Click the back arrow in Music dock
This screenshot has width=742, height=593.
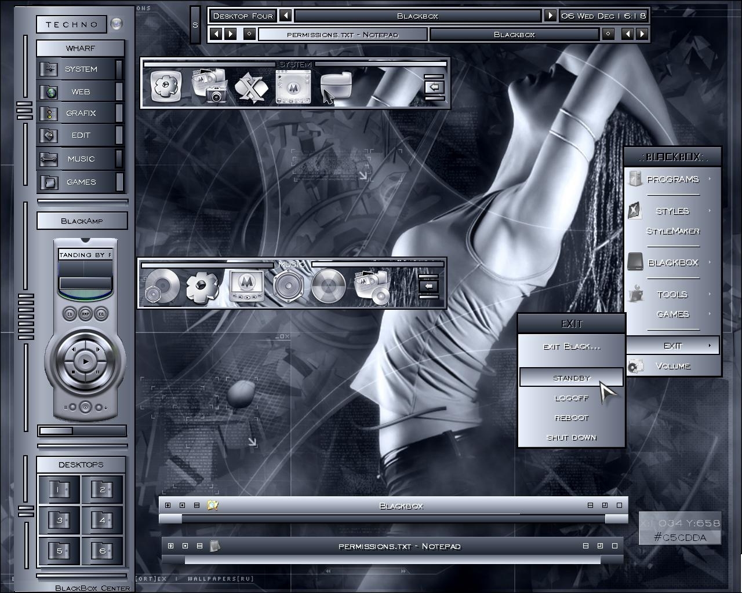click(x=428, y=285)
